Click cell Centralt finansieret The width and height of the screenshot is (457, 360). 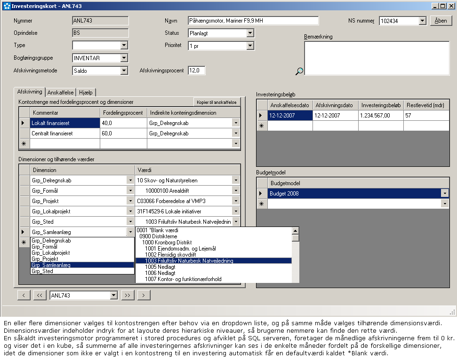tap(65, 133)
